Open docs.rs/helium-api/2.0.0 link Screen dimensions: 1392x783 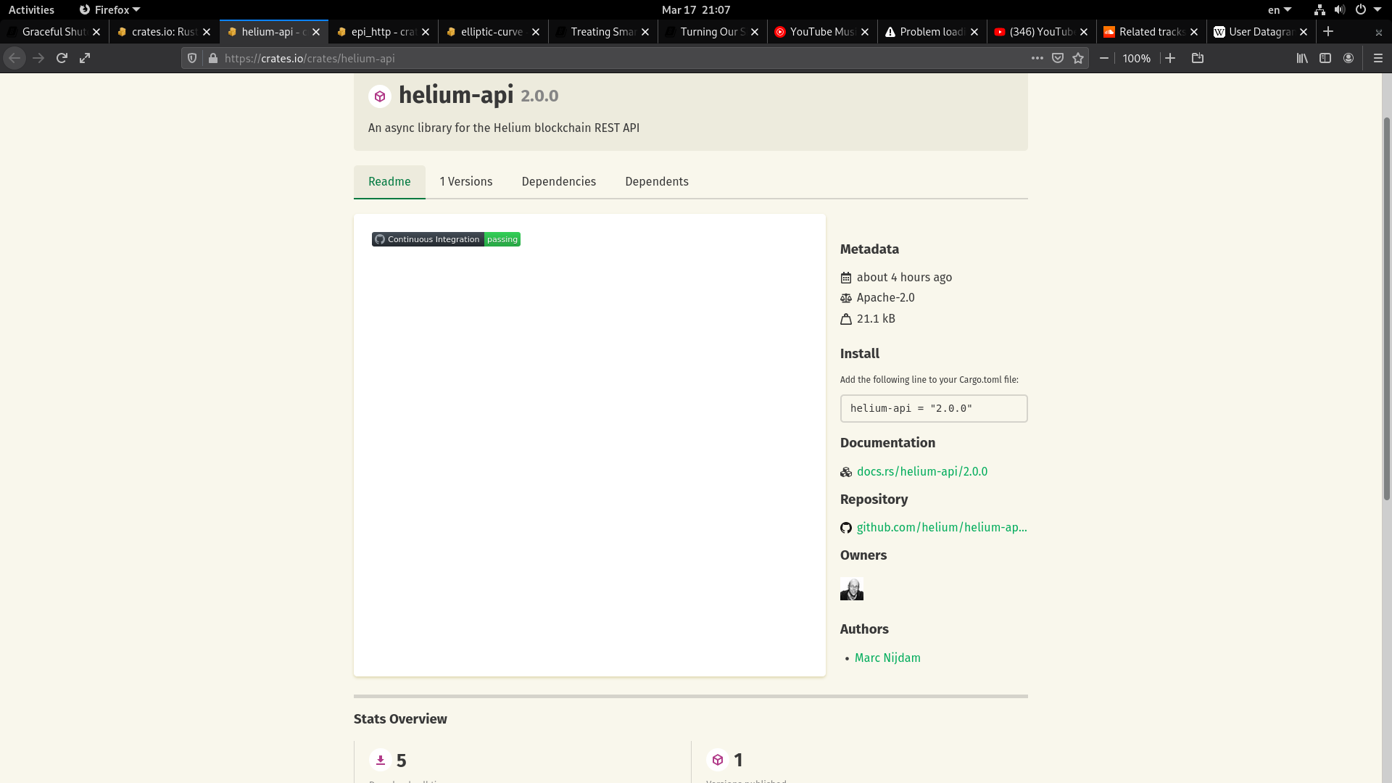point(922,471)
